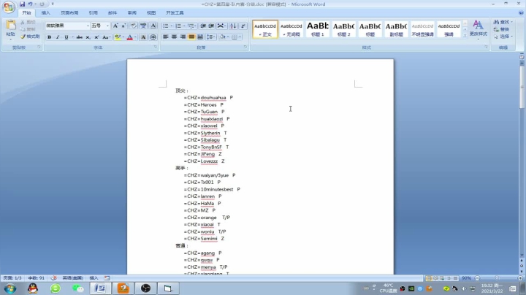Apply strikethrough (abc) formatting

click(79, 37)
